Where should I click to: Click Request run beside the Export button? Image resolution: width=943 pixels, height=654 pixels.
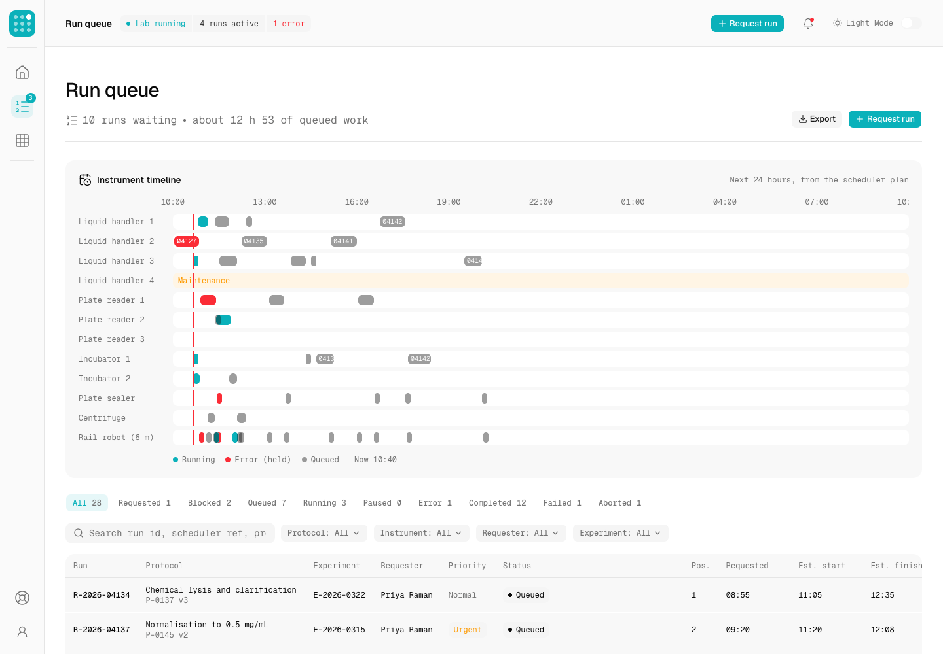(x=885, y=119)
